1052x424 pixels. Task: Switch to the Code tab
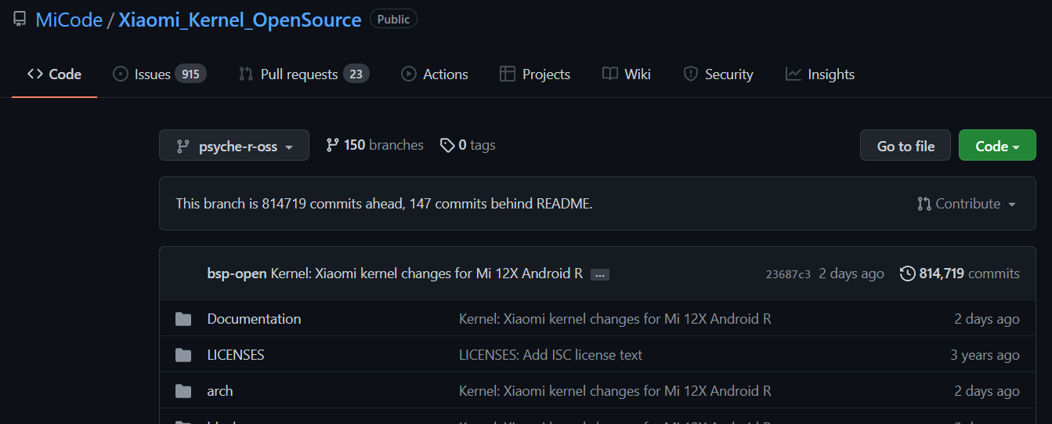click(x=54, y=74)
